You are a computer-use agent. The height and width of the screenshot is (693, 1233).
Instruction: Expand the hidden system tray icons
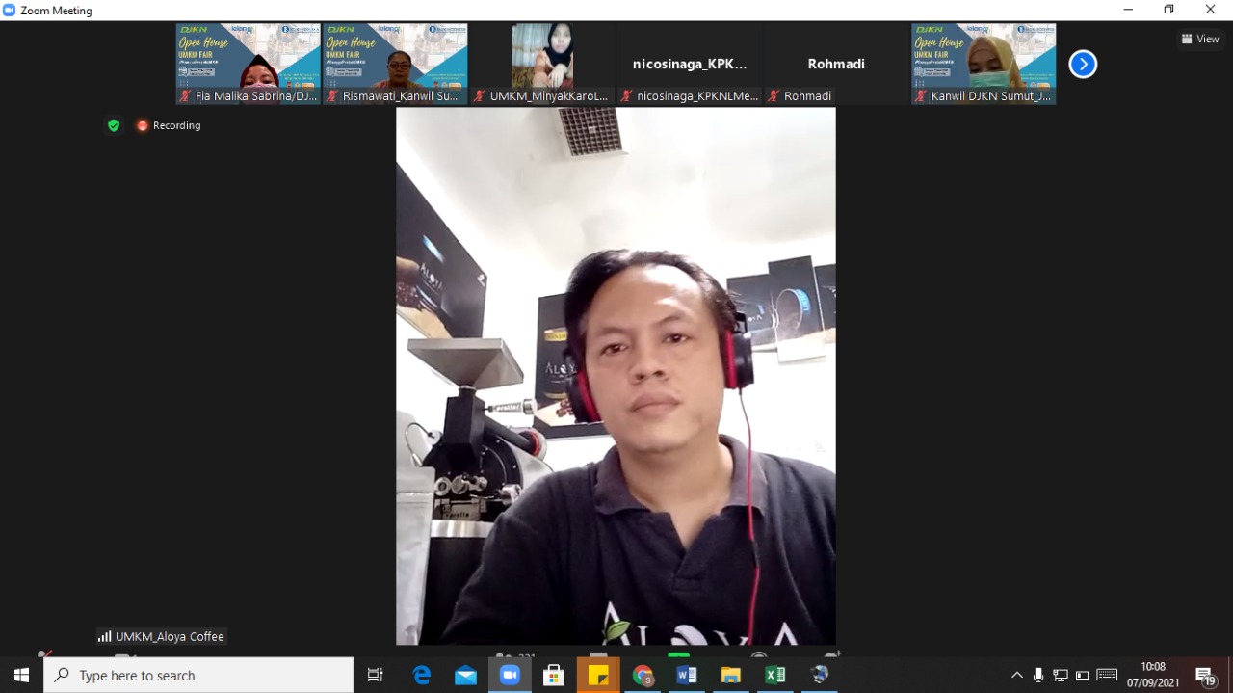point(1016,676)
